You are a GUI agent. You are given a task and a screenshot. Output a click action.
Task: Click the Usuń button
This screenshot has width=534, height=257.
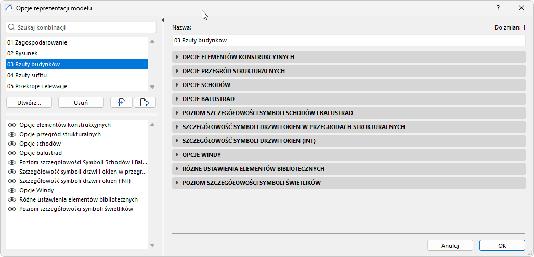81,102
